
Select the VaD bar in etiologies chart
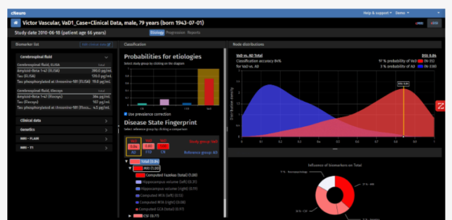tap(209, 92)
